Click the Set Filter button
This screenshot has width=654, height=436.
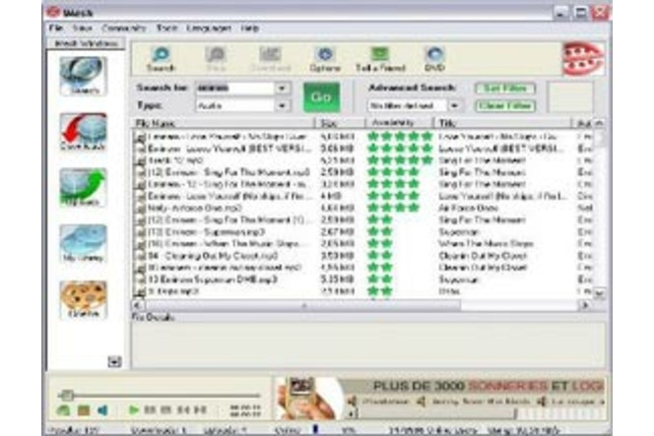[504, 89]
